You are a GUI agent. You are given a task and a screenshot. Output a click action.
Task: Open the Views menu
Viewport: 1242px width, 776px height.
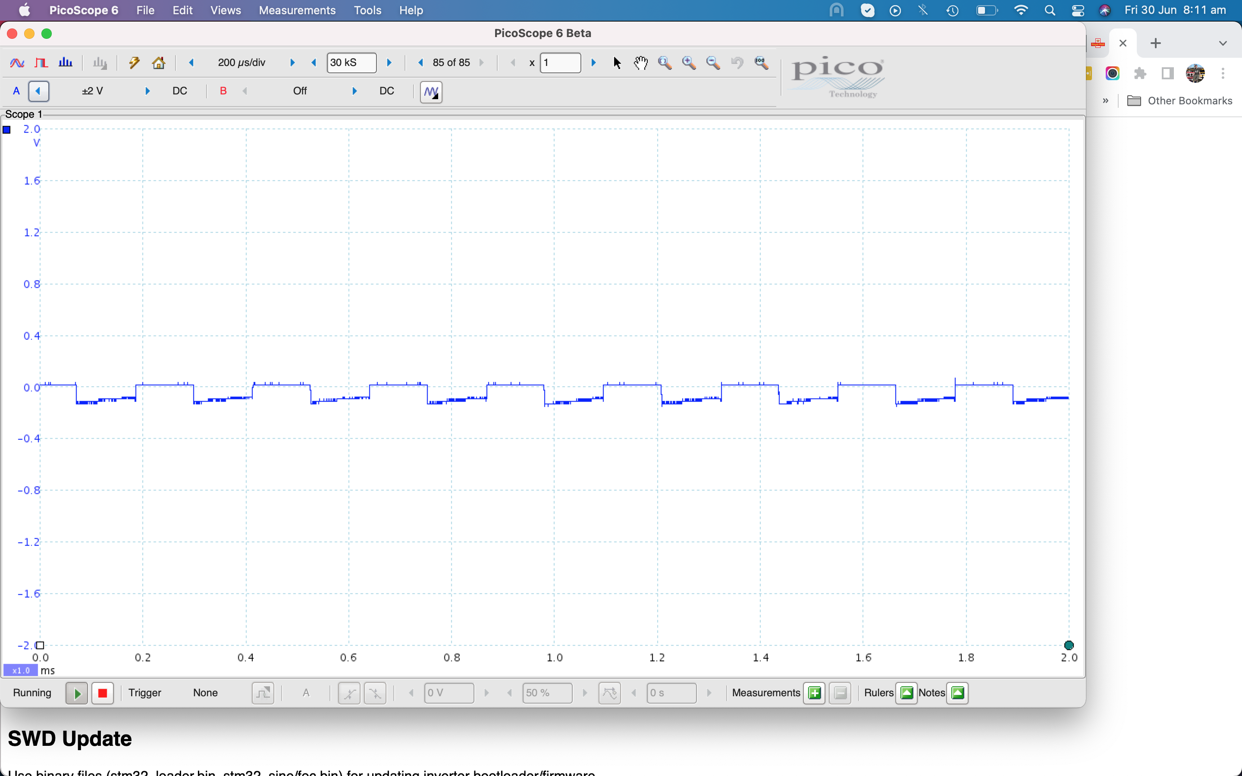pos(225,10)
